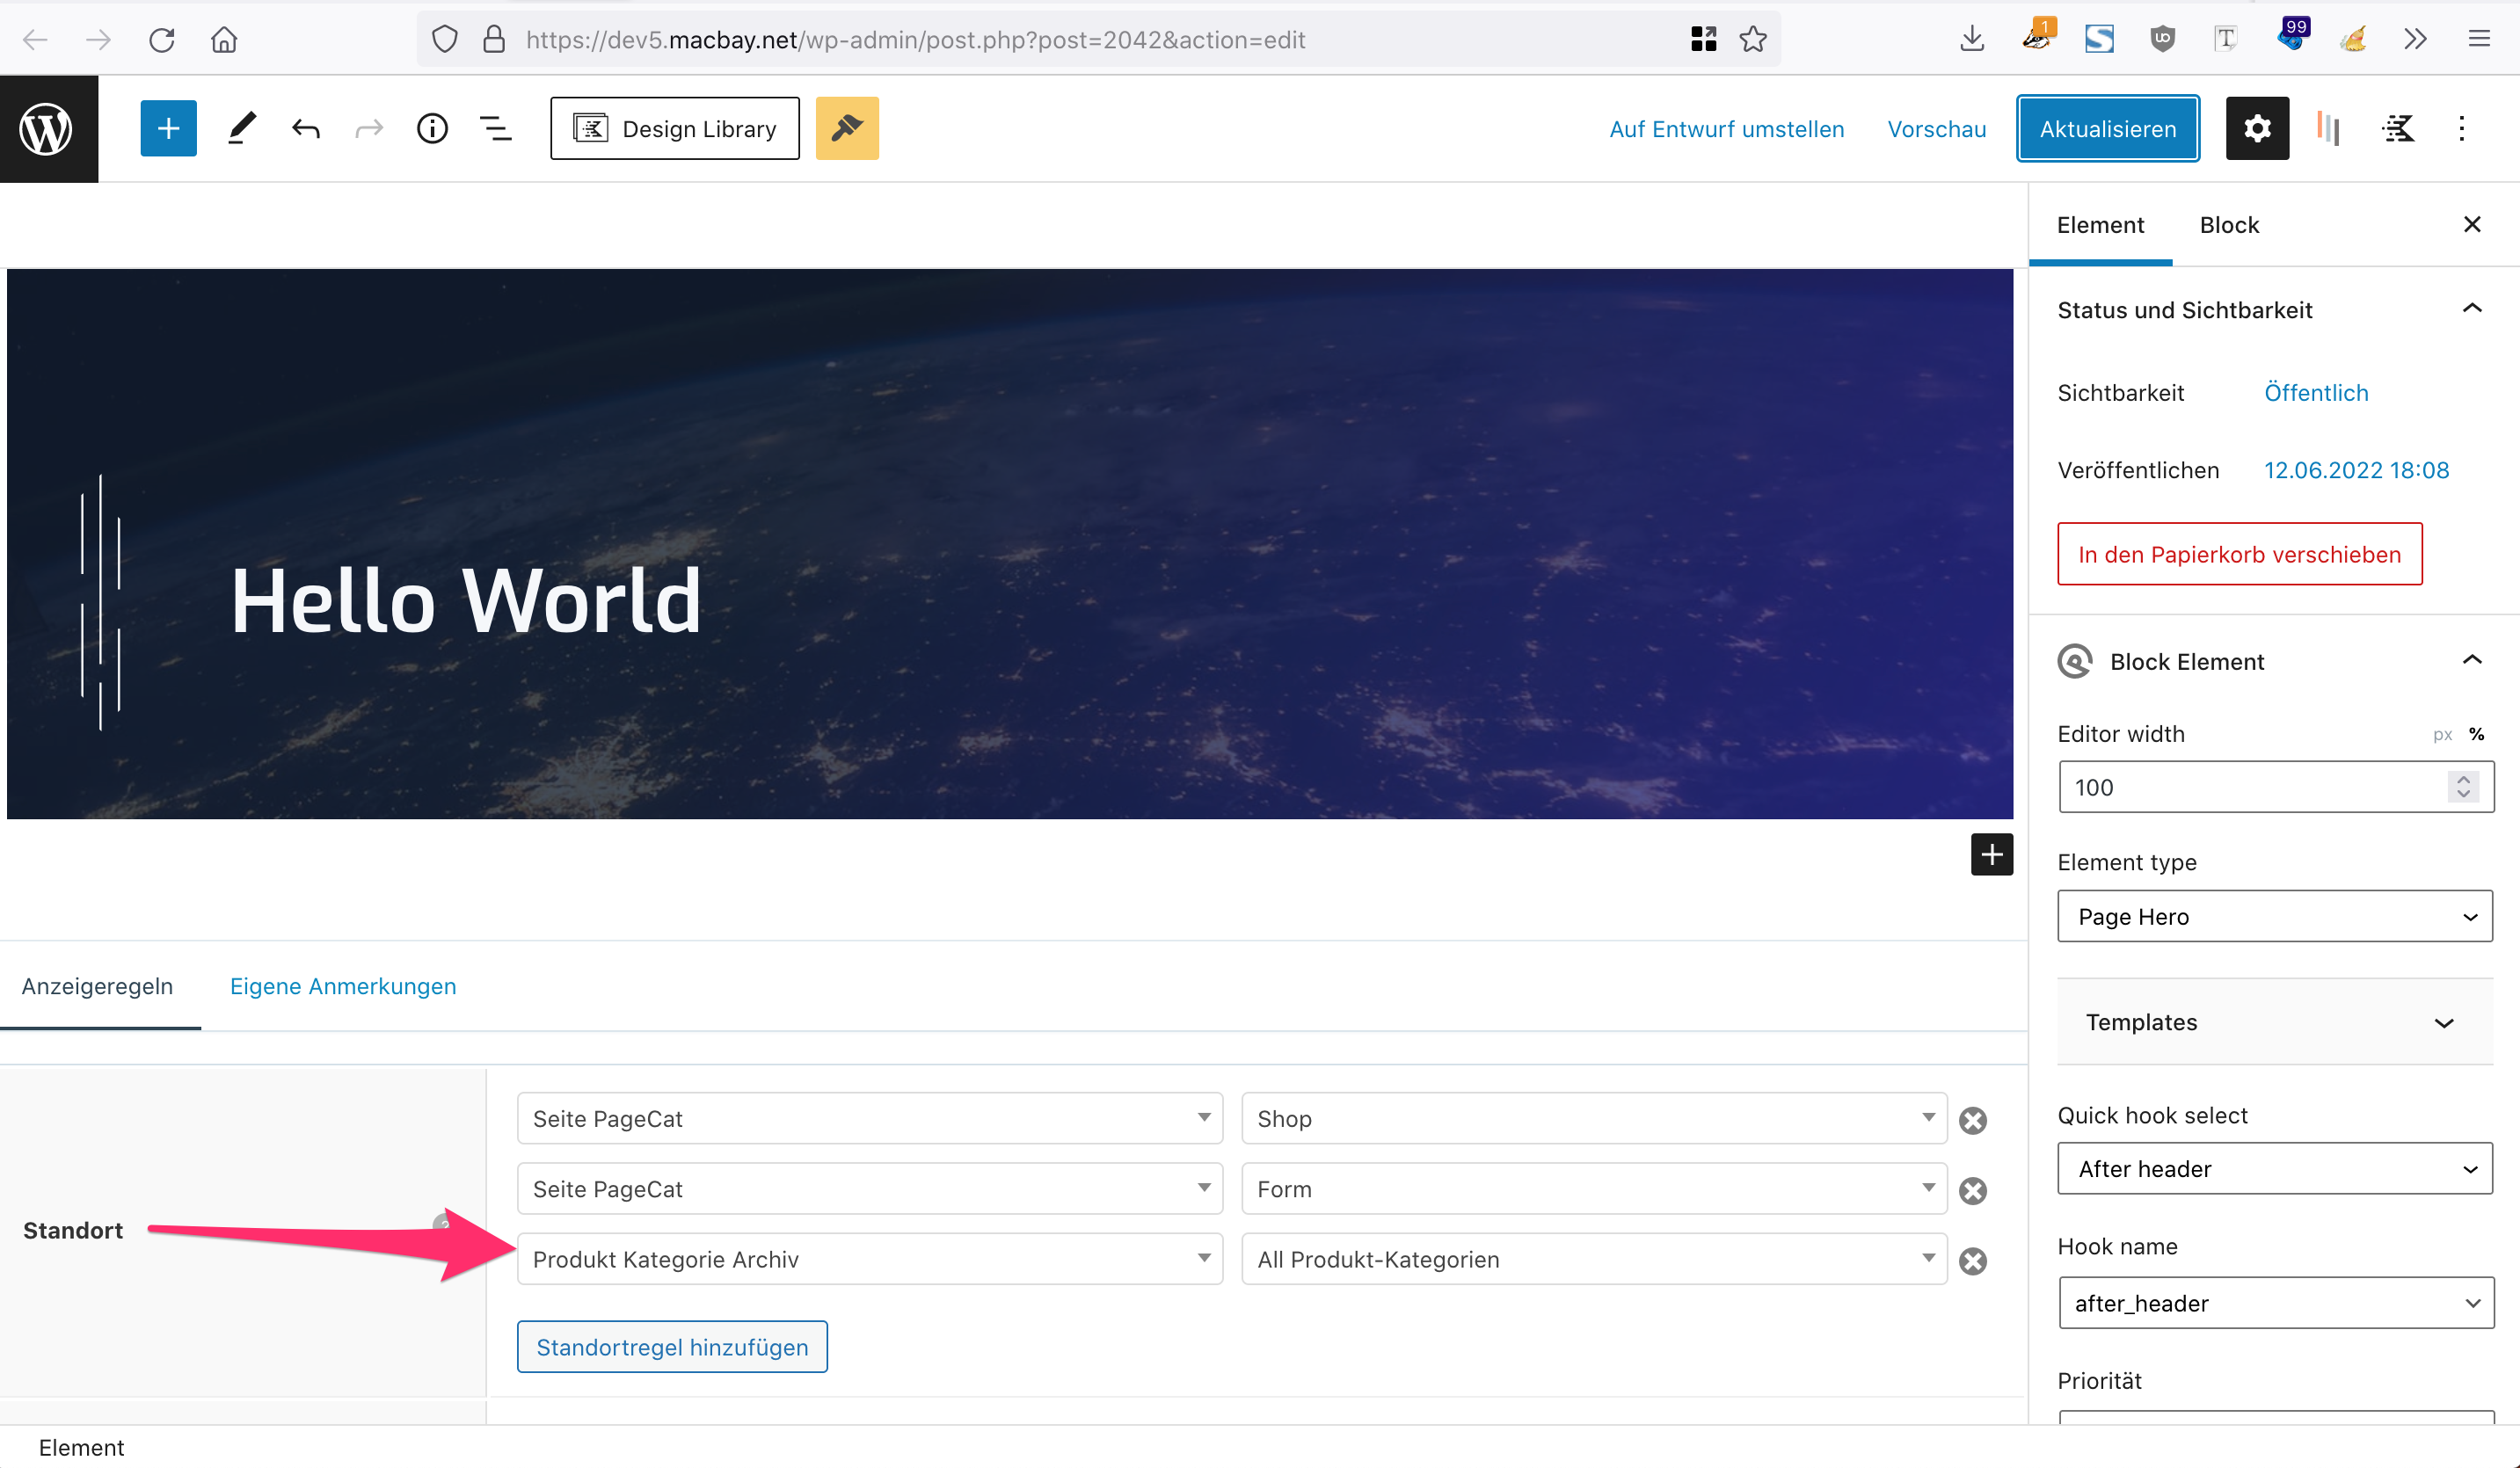
Task: Open the Seite PageCat dropdown beside Form
Action: pos(870,1189)
